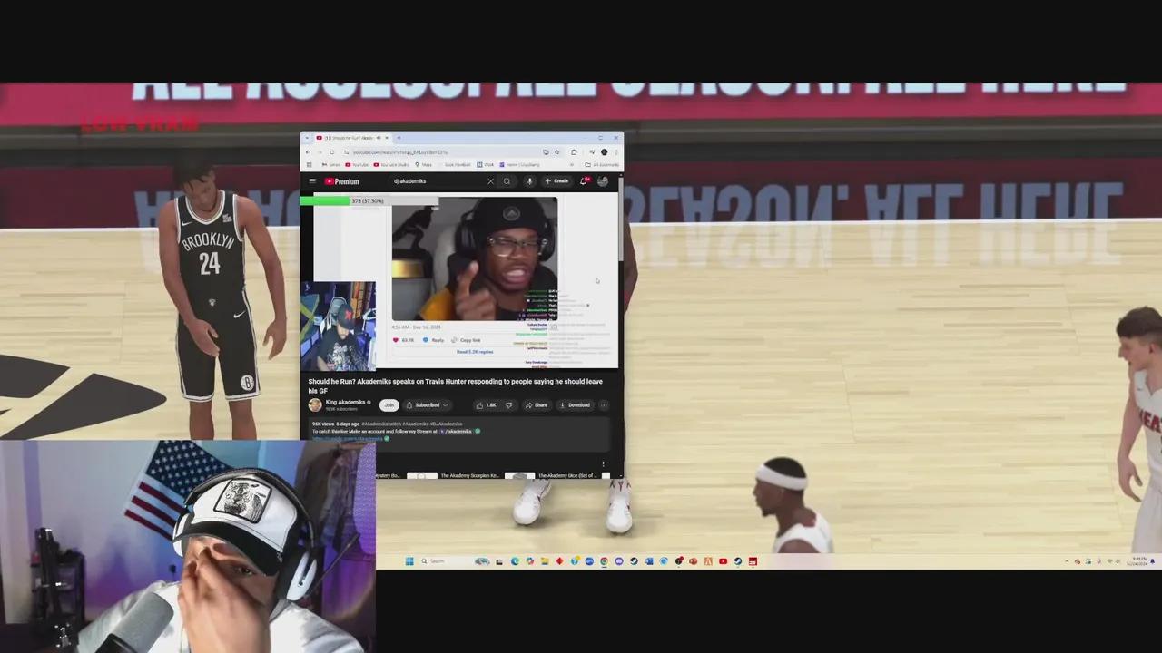This screenshot has width=1162, height=653.
Task: Open Chrome three-dot menu
Action: click(616, 152)
